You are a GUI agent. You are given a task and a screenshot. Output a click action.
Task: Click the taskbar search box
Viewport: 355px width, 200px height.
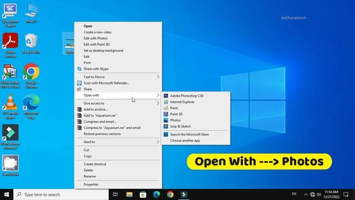point(61,194)
